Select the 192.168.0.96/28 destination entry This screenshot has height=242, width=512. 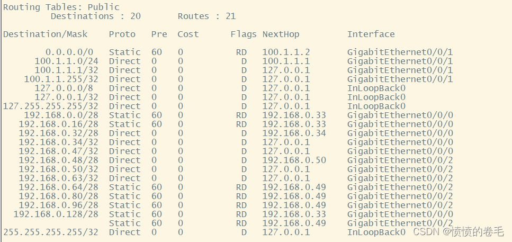(58, 205)
